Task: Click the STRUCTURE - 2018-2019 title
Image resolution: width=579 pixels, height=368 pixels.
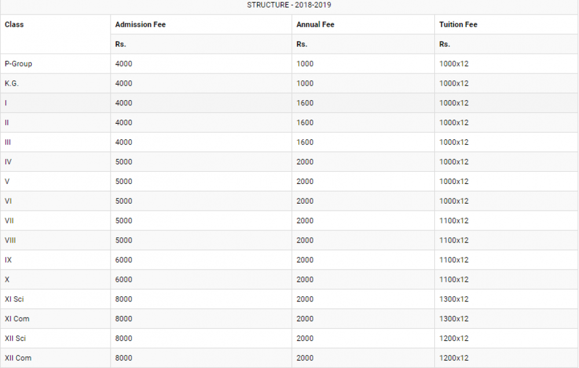Action: coord(289,5)
